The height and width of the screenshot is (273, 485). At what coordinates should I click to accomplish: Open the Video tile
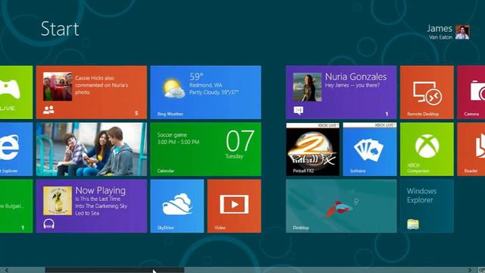(x=234, y=206)
